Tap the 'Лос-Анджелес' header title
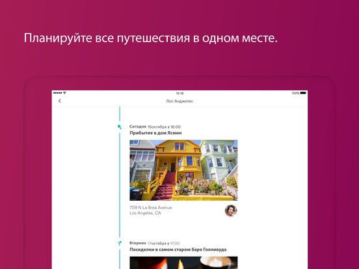Screen dimensions: 359x269 tap(179, 101)
